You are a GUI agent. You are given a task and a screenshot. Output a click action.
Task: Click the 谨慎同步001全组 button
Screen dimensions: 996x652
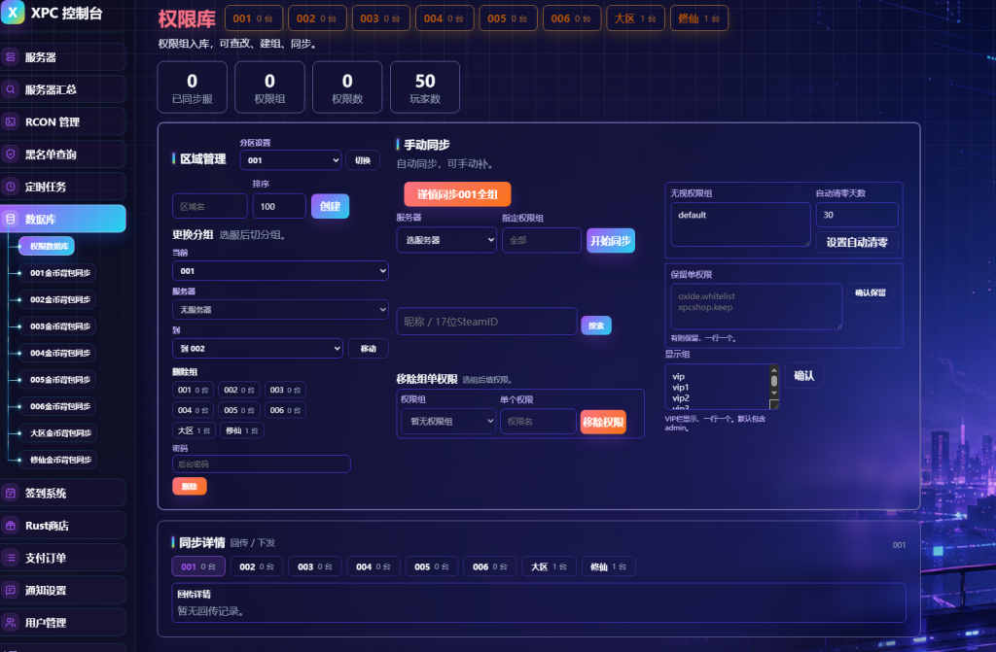click(457, 194)
